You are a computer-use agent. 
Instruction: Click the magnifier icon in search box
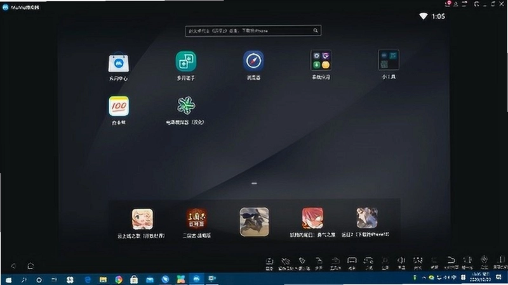[316, 30]
